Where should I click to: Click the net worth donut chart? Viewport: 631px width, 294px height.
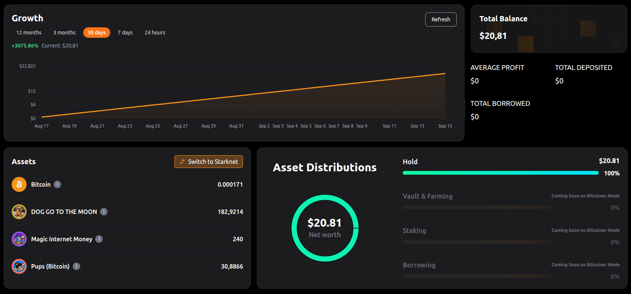point(325,228)
